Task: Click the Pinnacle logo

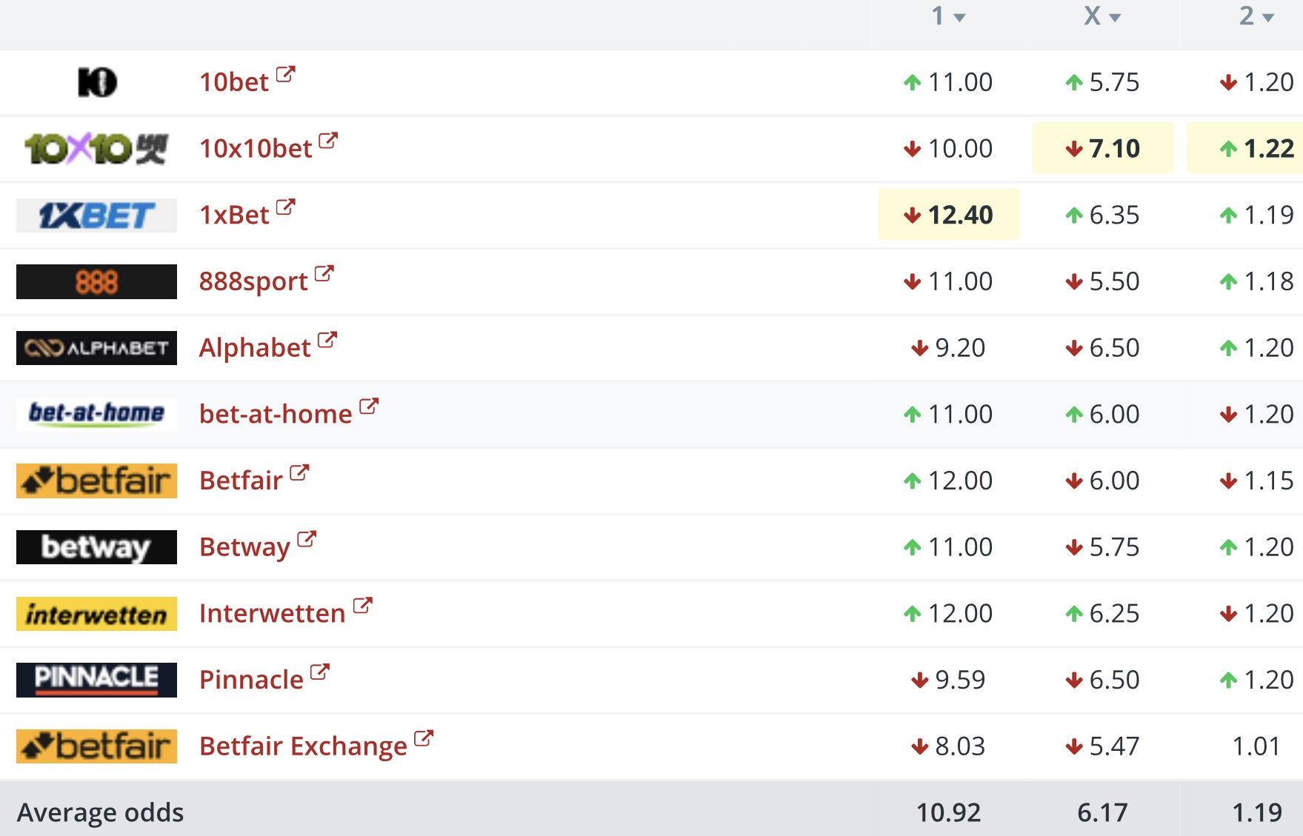Action: point(96,680)
